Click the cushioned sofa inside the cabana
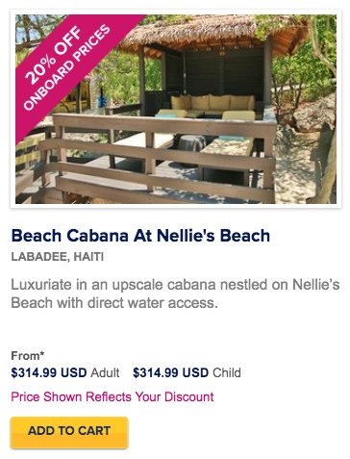Viewport: 350px width, 459px height. click(x=212, y=103)
